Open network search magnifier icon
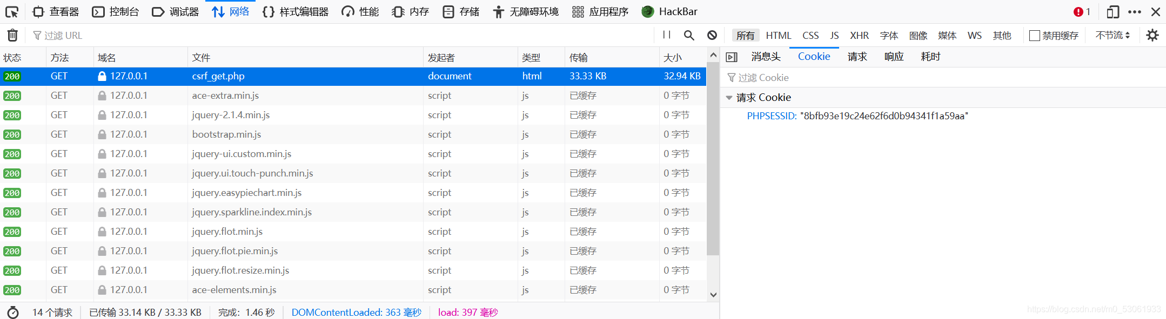Screen dimensions: 1166x319 pos(689,35)
